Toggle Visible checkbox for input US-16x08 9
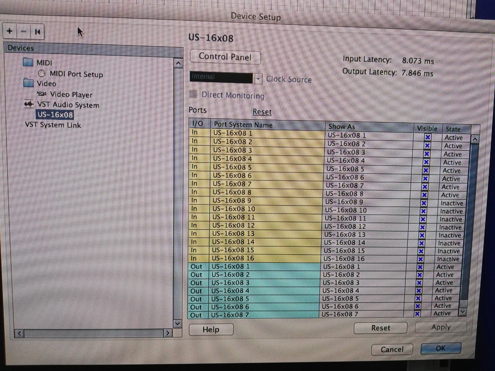 tap(424, 203)
